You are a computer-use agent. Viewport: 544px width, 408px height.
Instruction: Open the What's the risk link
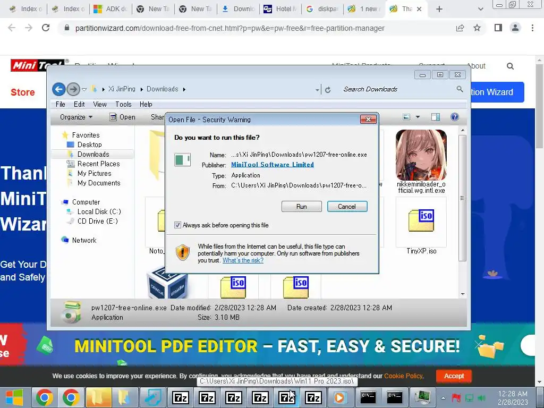point(243,260)
